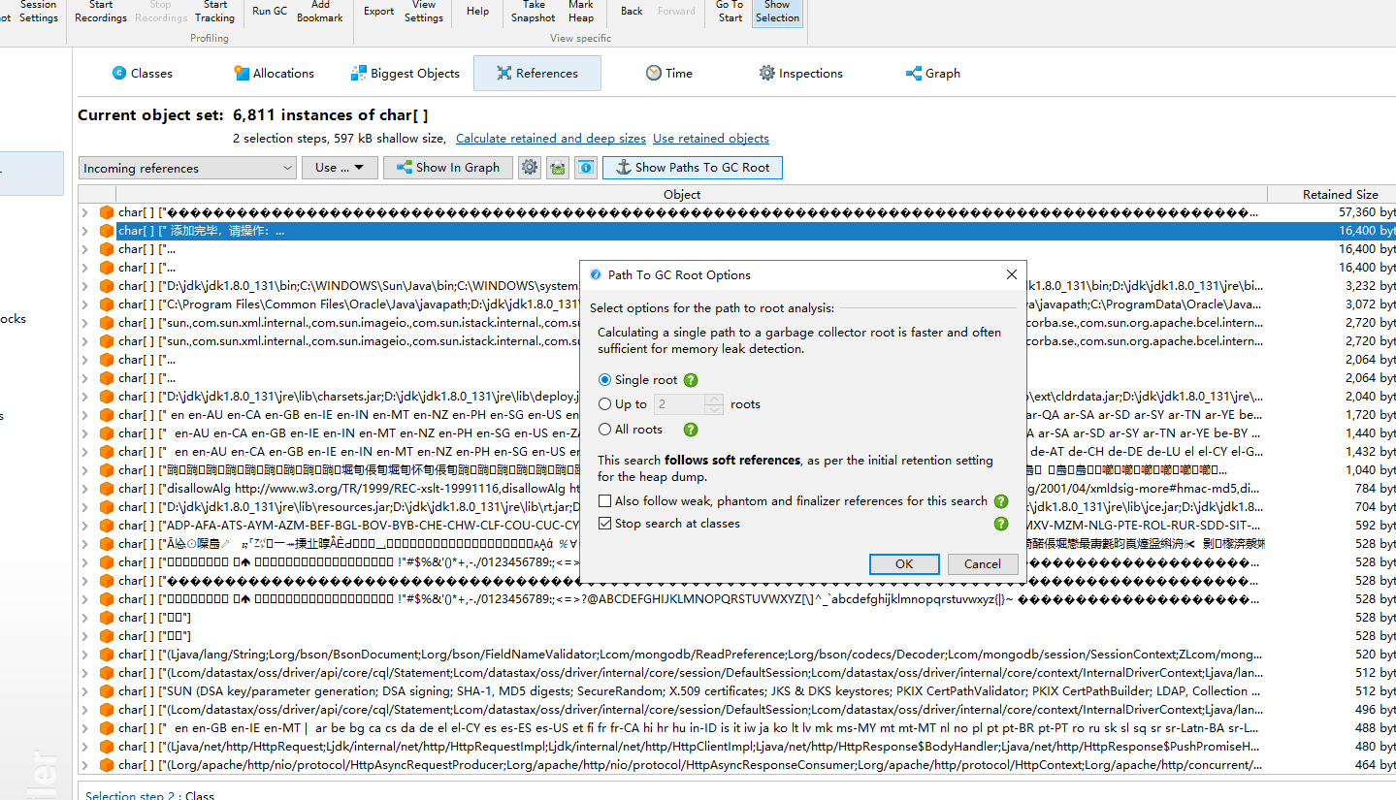Click Go To Start toolbar button
This screenshot has width=1396, height=800.
pyautogui.click(x=730, y=11)
